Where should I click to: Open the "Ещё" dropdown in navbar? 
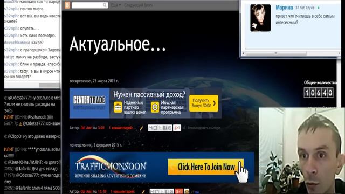click(116, 5)
